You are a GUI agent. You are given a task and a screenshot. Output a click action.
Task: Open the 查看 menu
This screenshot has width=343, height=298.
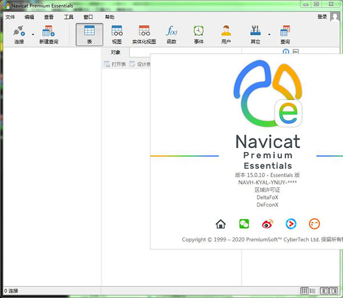(x=49, y=17)
